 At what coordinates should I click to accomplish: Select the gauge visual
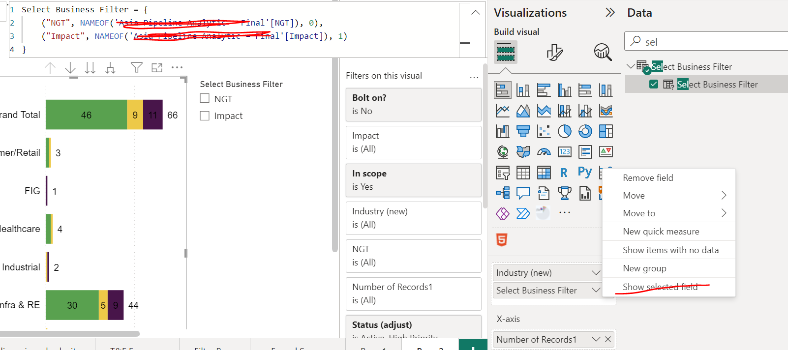pyautogui.click(x=544, y=152)
